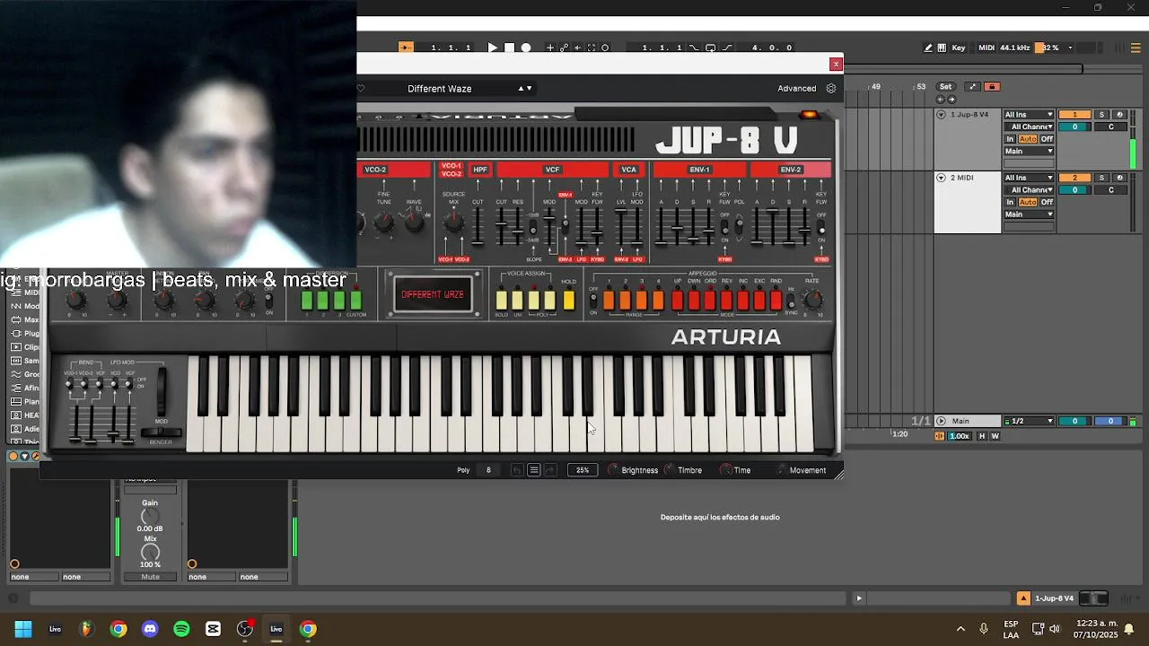Open the Advanced panel in Jup-8 V
This screenshot has height=646, width=1149.
pyautogui.click(x=796, y=88)
